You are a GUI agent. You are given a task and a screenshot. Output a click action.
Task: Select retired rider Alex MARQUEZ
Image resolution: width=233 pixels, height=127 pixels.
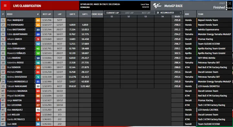15,110
